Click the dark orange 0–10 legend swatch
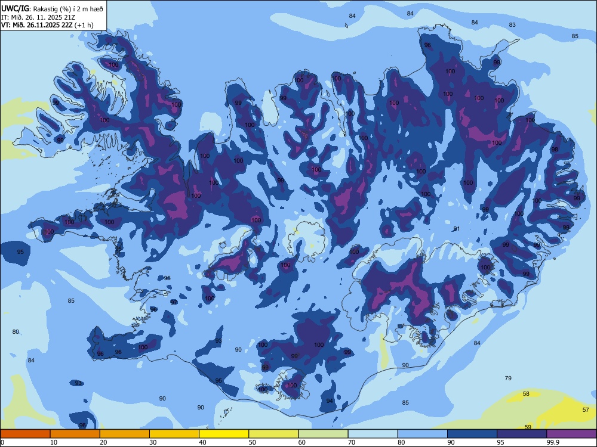Viewport: 597px width, 447px height. coord(25,434)
